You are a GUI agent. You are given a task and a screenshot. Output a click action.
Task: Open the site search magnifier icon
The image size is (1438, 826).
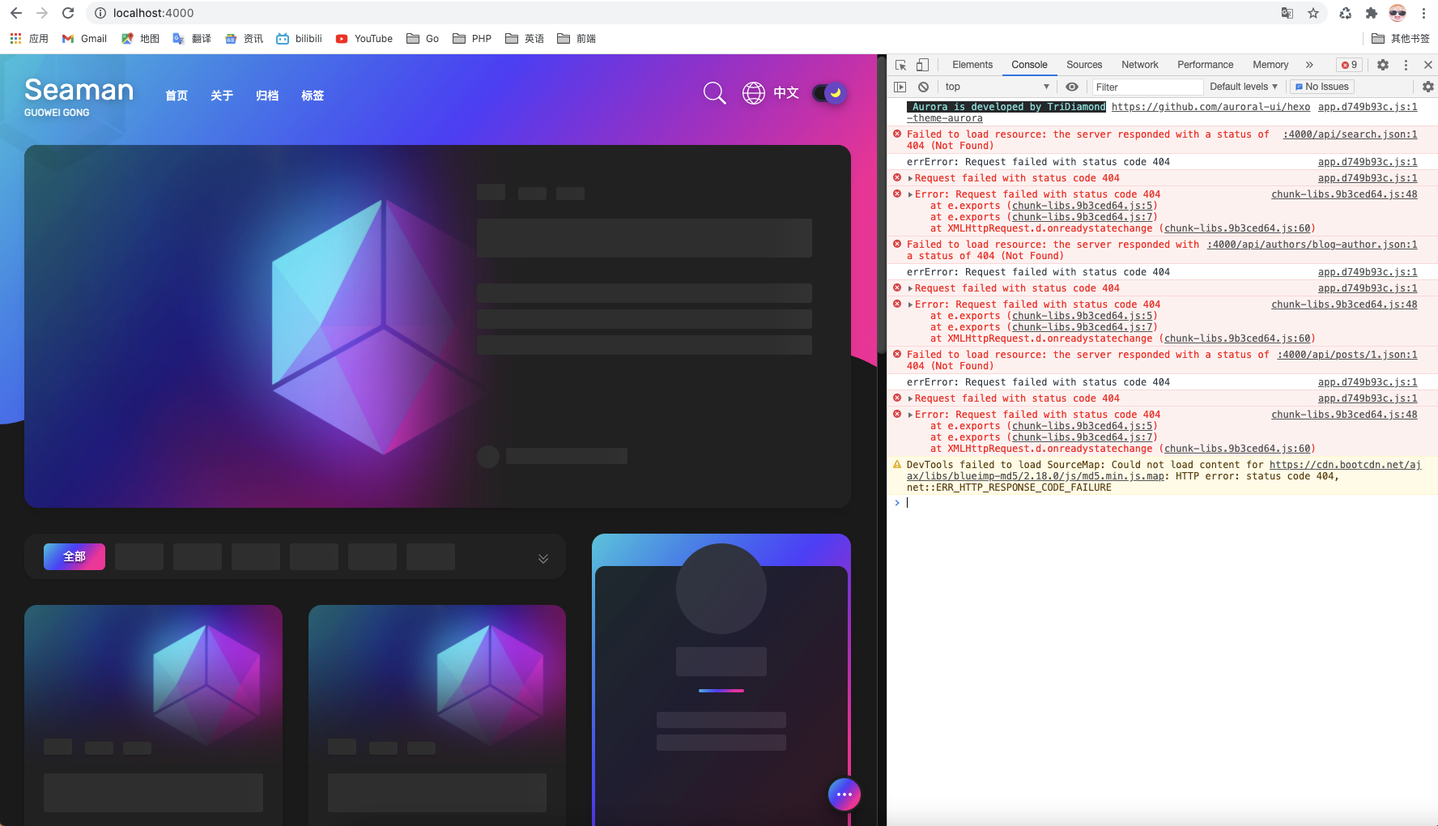coord(713,93)
